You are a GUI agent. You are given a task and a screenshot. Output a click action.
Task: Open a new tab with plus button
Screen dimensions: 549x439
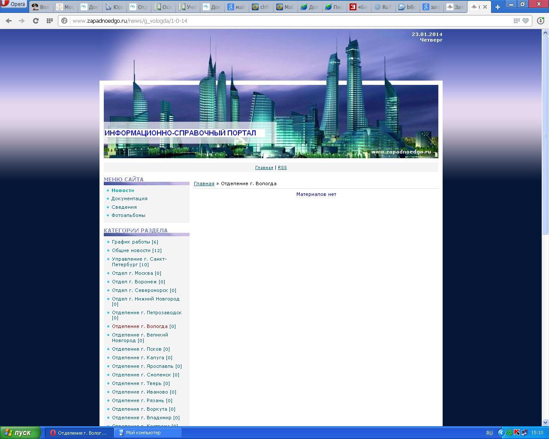point(498,7)
